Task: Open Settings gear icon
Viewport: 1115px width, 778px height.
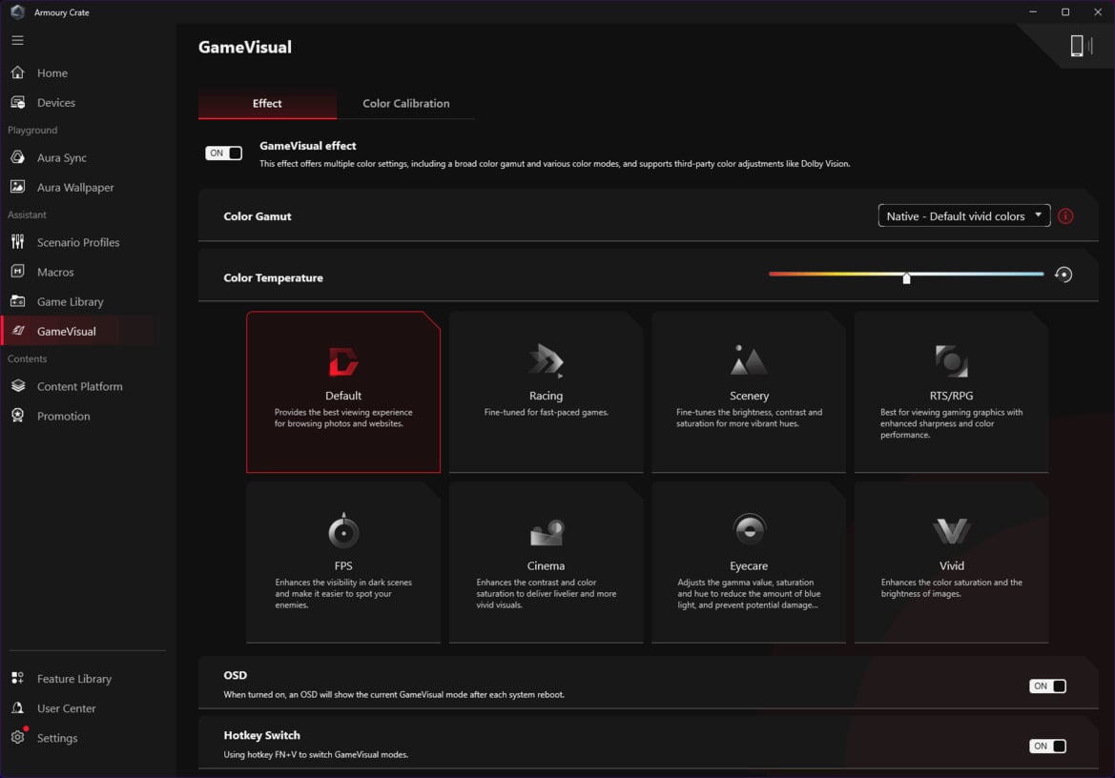Action: [x=18, y=738]
